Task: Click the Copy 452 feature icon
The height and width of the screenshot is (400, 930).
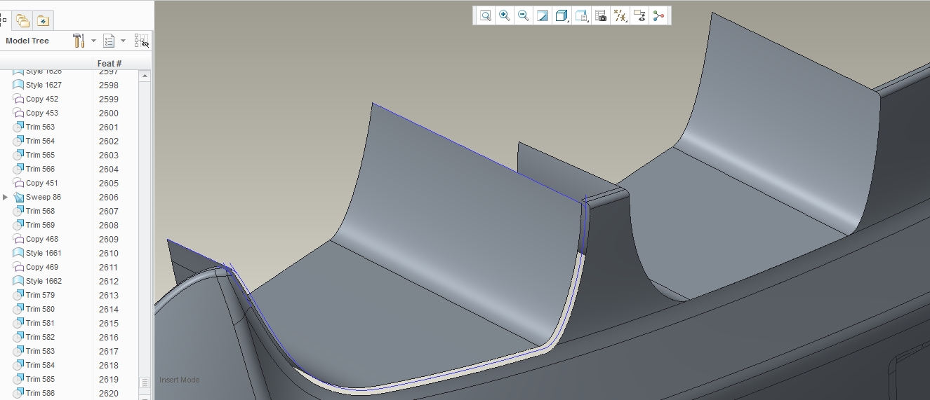Action: pyautogui.click(x=18, y=99)
